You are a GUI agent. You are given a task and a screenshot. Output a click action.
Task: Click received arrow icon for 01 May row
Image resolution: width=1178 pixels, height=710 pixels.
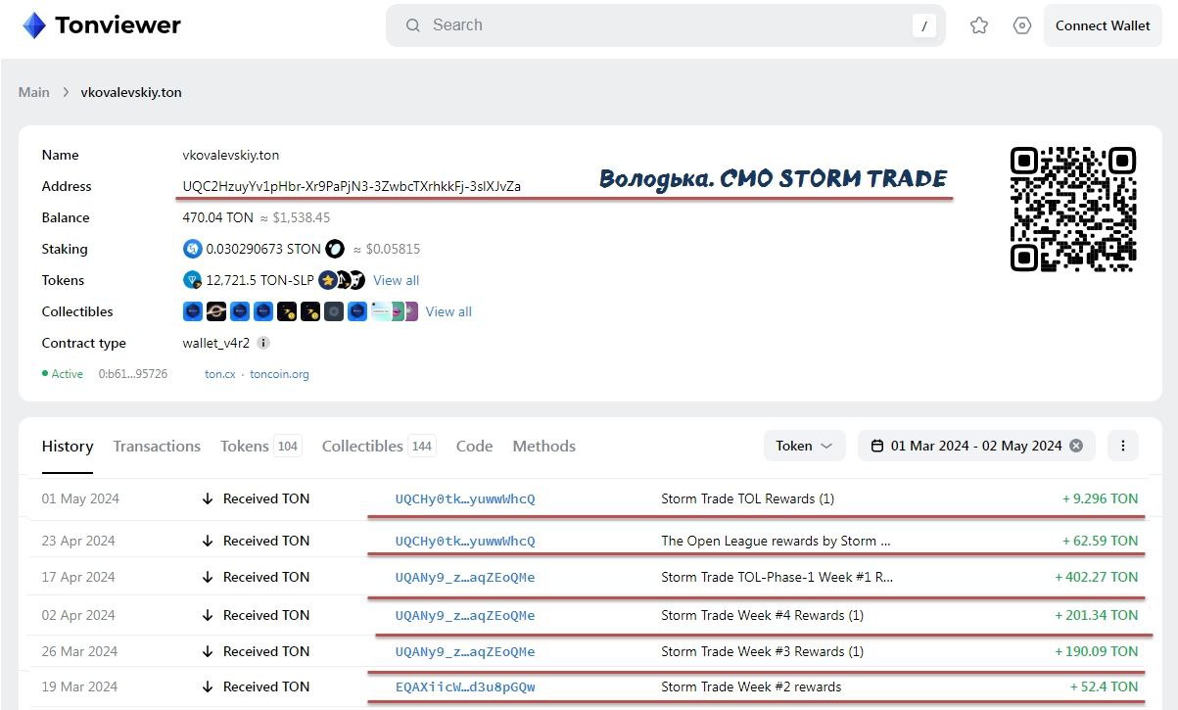[208, 498]
